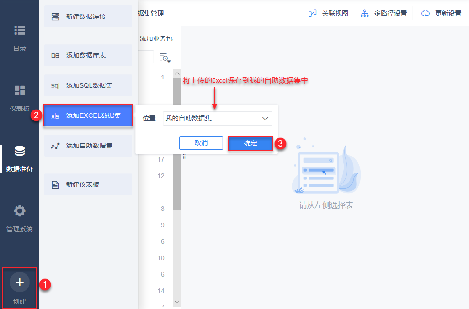Click scrollbar down arrow in table list

[x=177, y=302]
